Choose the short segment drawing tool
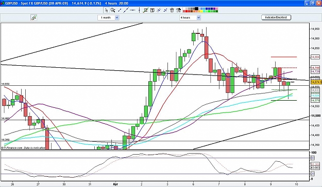The image size is (322, 187). pyautogui.click(x=120, y=10)
